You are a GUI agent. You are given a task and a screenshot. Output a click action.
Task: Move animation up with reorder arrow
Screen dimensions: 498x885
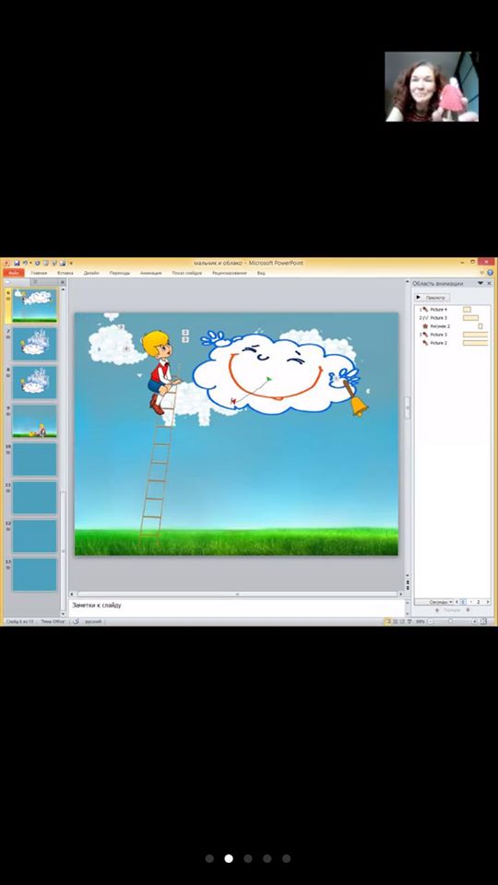436,610
